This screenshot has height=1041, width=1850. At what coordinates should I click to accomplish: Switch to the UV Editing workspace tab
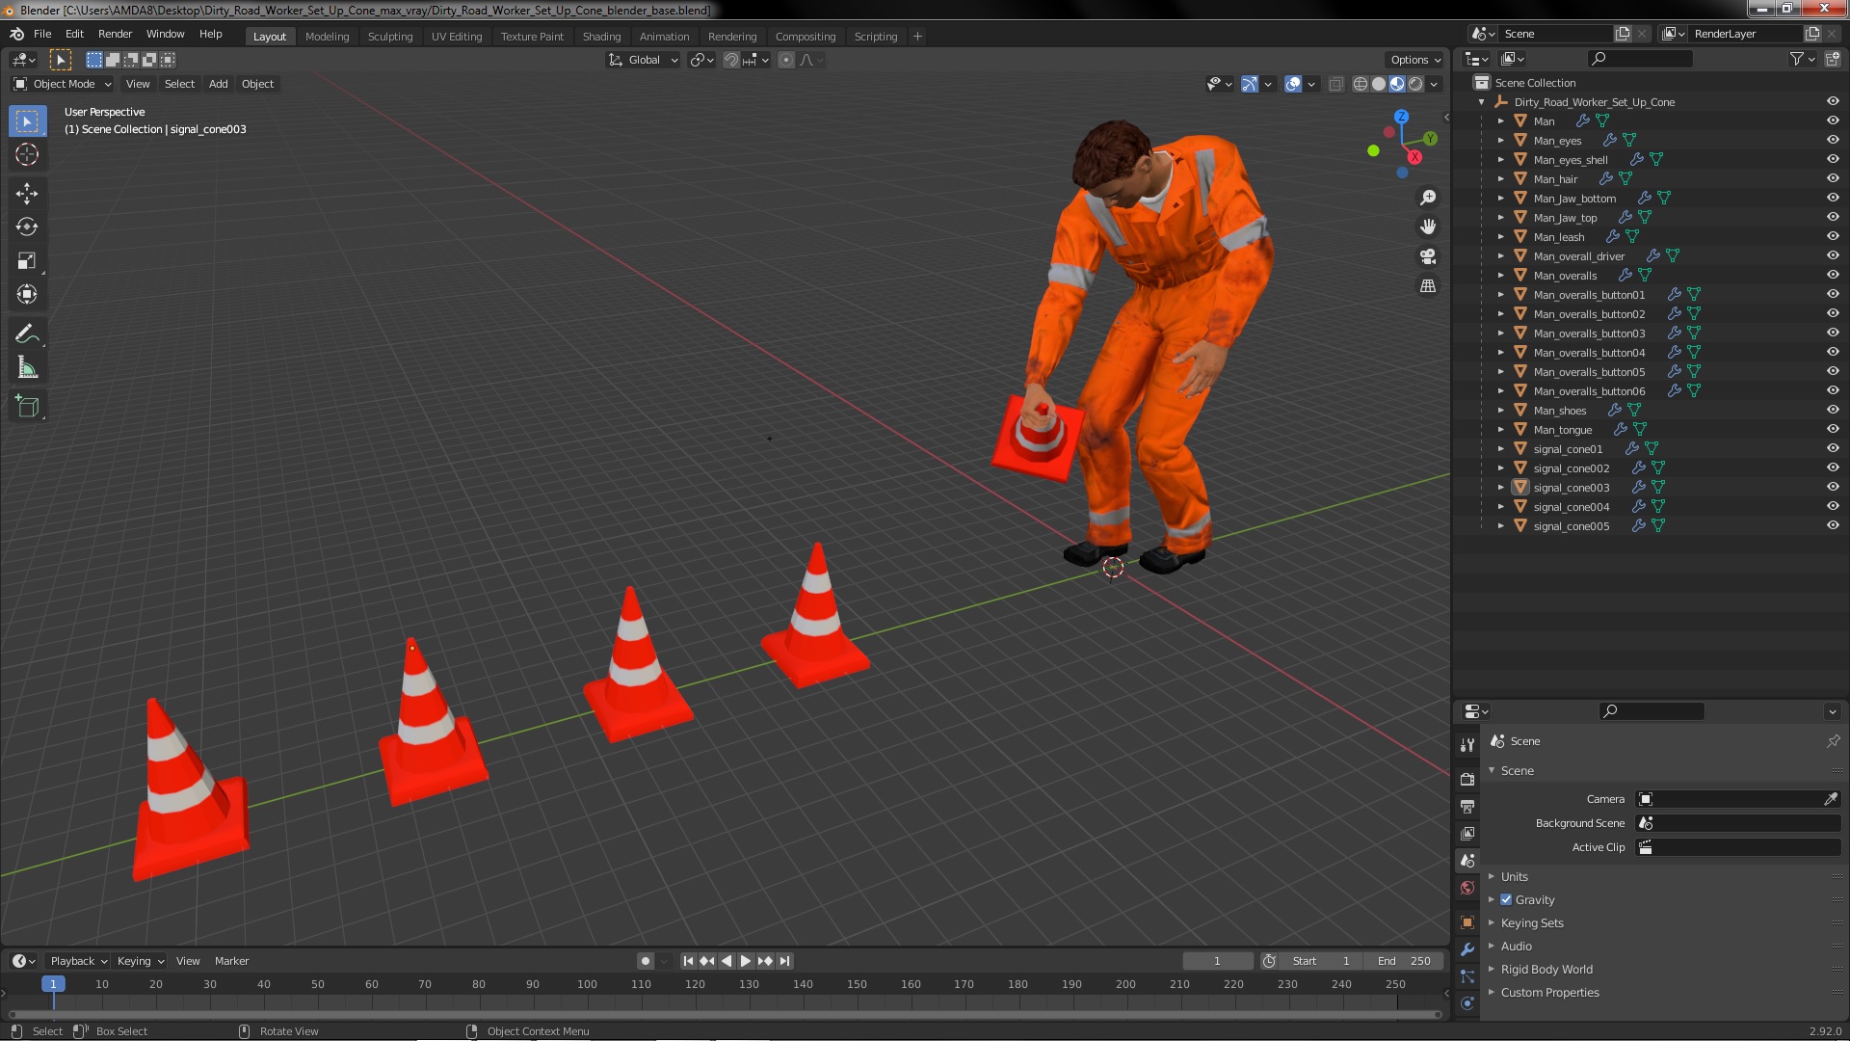tap(456, 37)
